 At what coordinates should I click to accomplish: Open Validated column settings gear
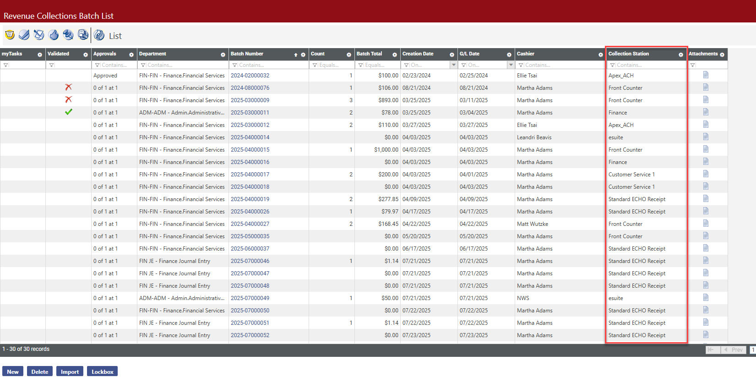coord(86,55)
